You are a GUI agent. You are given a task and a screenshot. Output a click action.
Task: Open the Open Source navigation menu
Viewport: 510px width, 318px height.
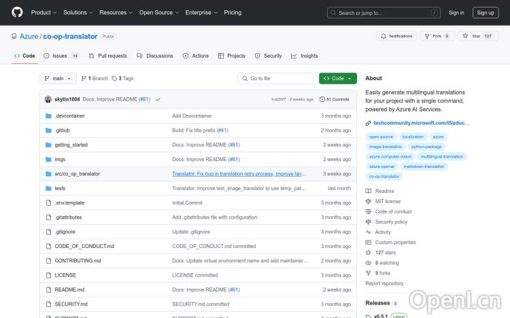(x=158, y=12)
